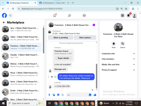The height and width of the screenshot is (106, 141).
Task: Click Francisco group photo in info panel
Action: click(x=118, y=27)
